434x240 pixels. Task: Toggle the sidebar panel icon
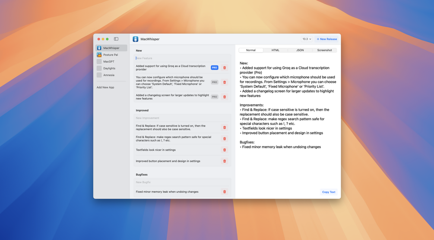pyautogui.click(x=116, y=39)
